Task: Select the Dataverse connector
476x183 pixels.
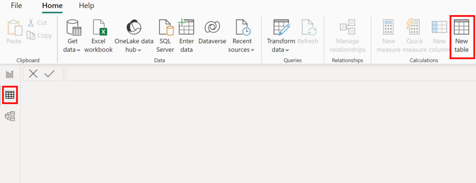Action: pos(212,32)
